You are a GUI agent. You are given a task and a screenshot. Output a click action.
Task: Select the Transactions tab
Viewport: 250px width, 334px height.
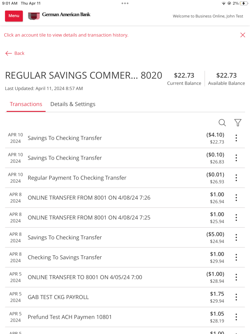click(26, 104)
